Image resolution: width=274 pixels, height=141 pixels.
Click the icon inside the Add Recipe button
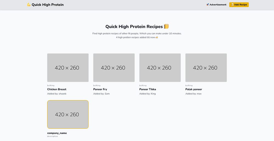click(232, 5)
